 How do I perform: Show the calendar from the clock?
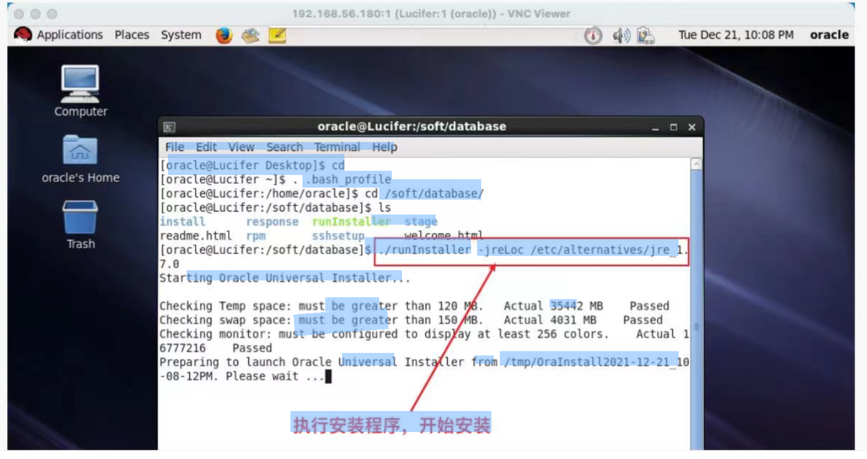click(736, 35)
